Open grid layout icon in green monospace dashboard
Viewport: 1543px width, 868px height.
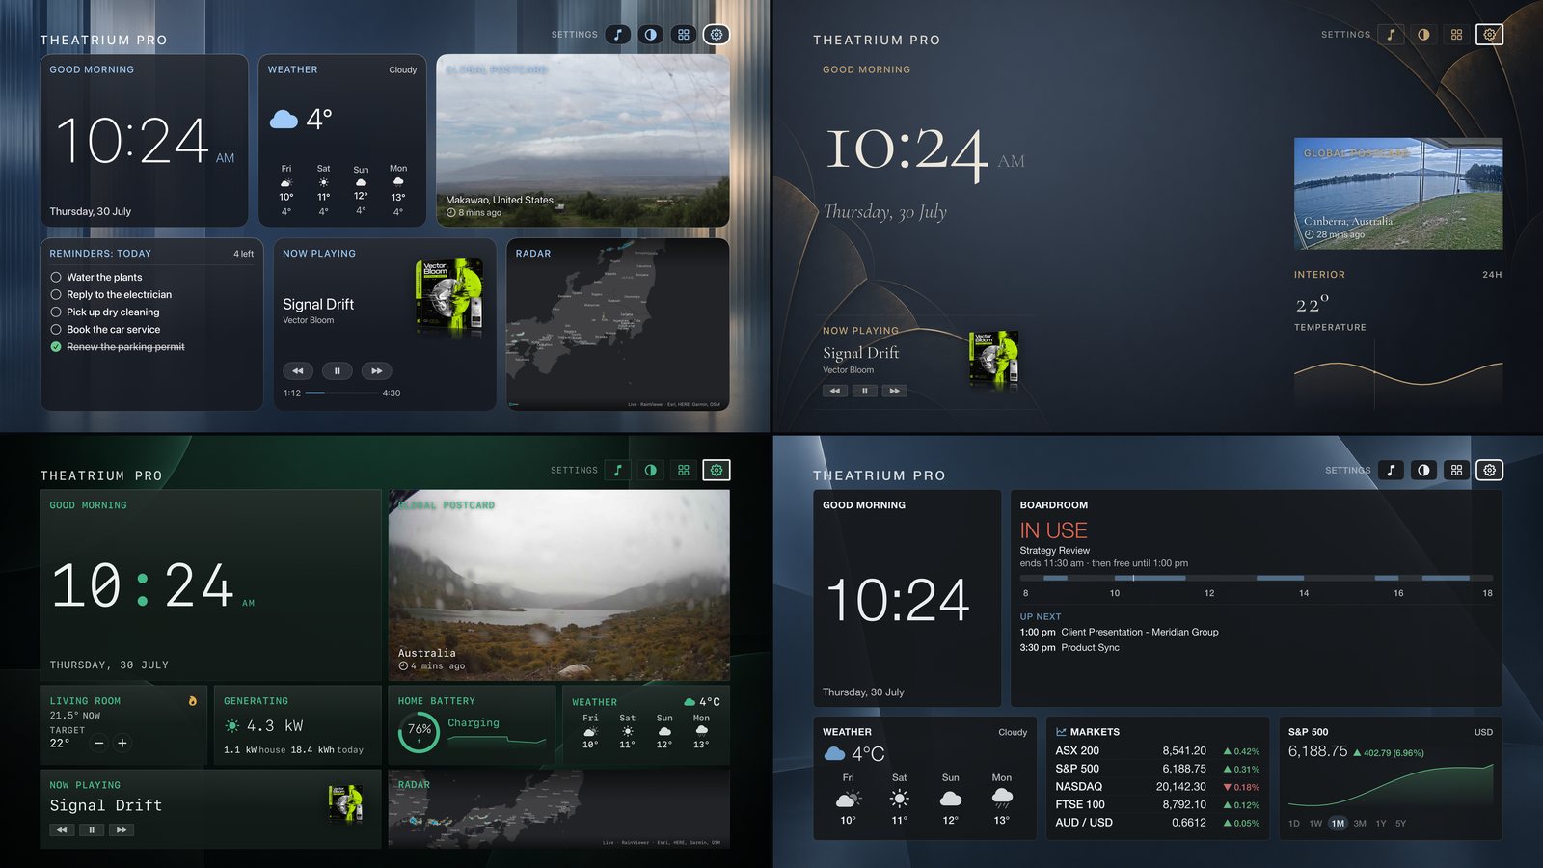tap(684, 471)
